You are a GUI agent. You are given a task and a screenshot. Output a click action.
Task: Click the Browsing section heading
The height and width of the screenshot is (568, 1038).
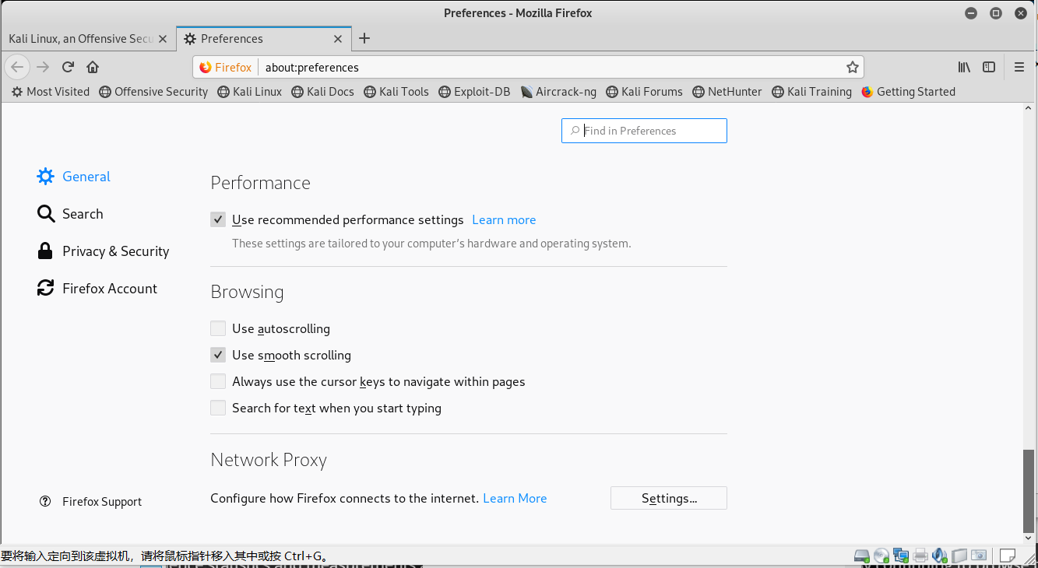(x=247, y=292)
